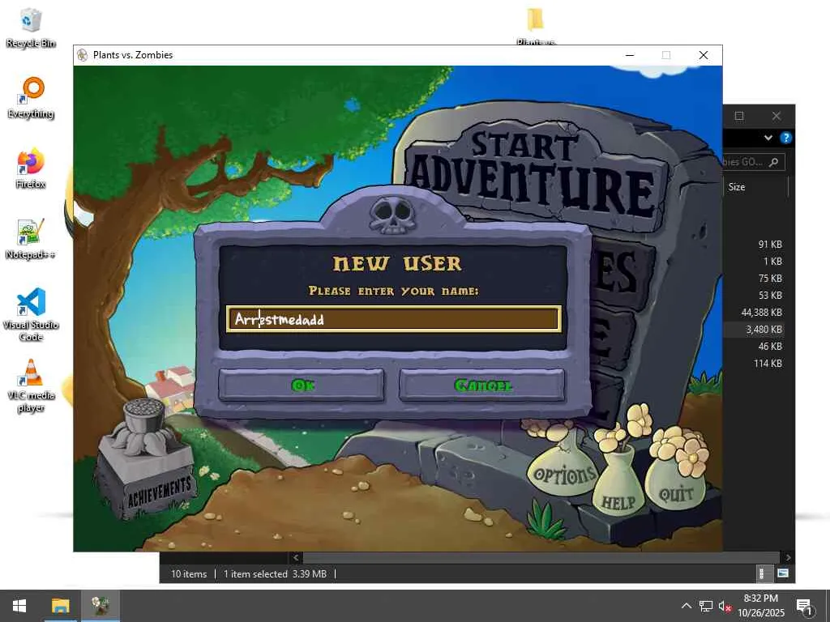Show hidden system tray icons
The height and width of the screenshot is (622, 830).
(686, 606)
